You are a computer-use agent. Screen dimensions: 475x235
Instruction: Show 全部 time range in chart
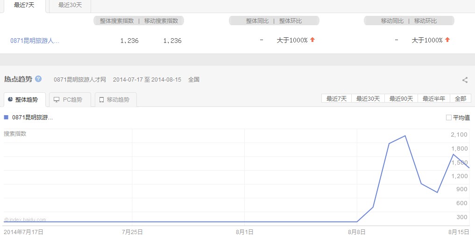point(460,98)
